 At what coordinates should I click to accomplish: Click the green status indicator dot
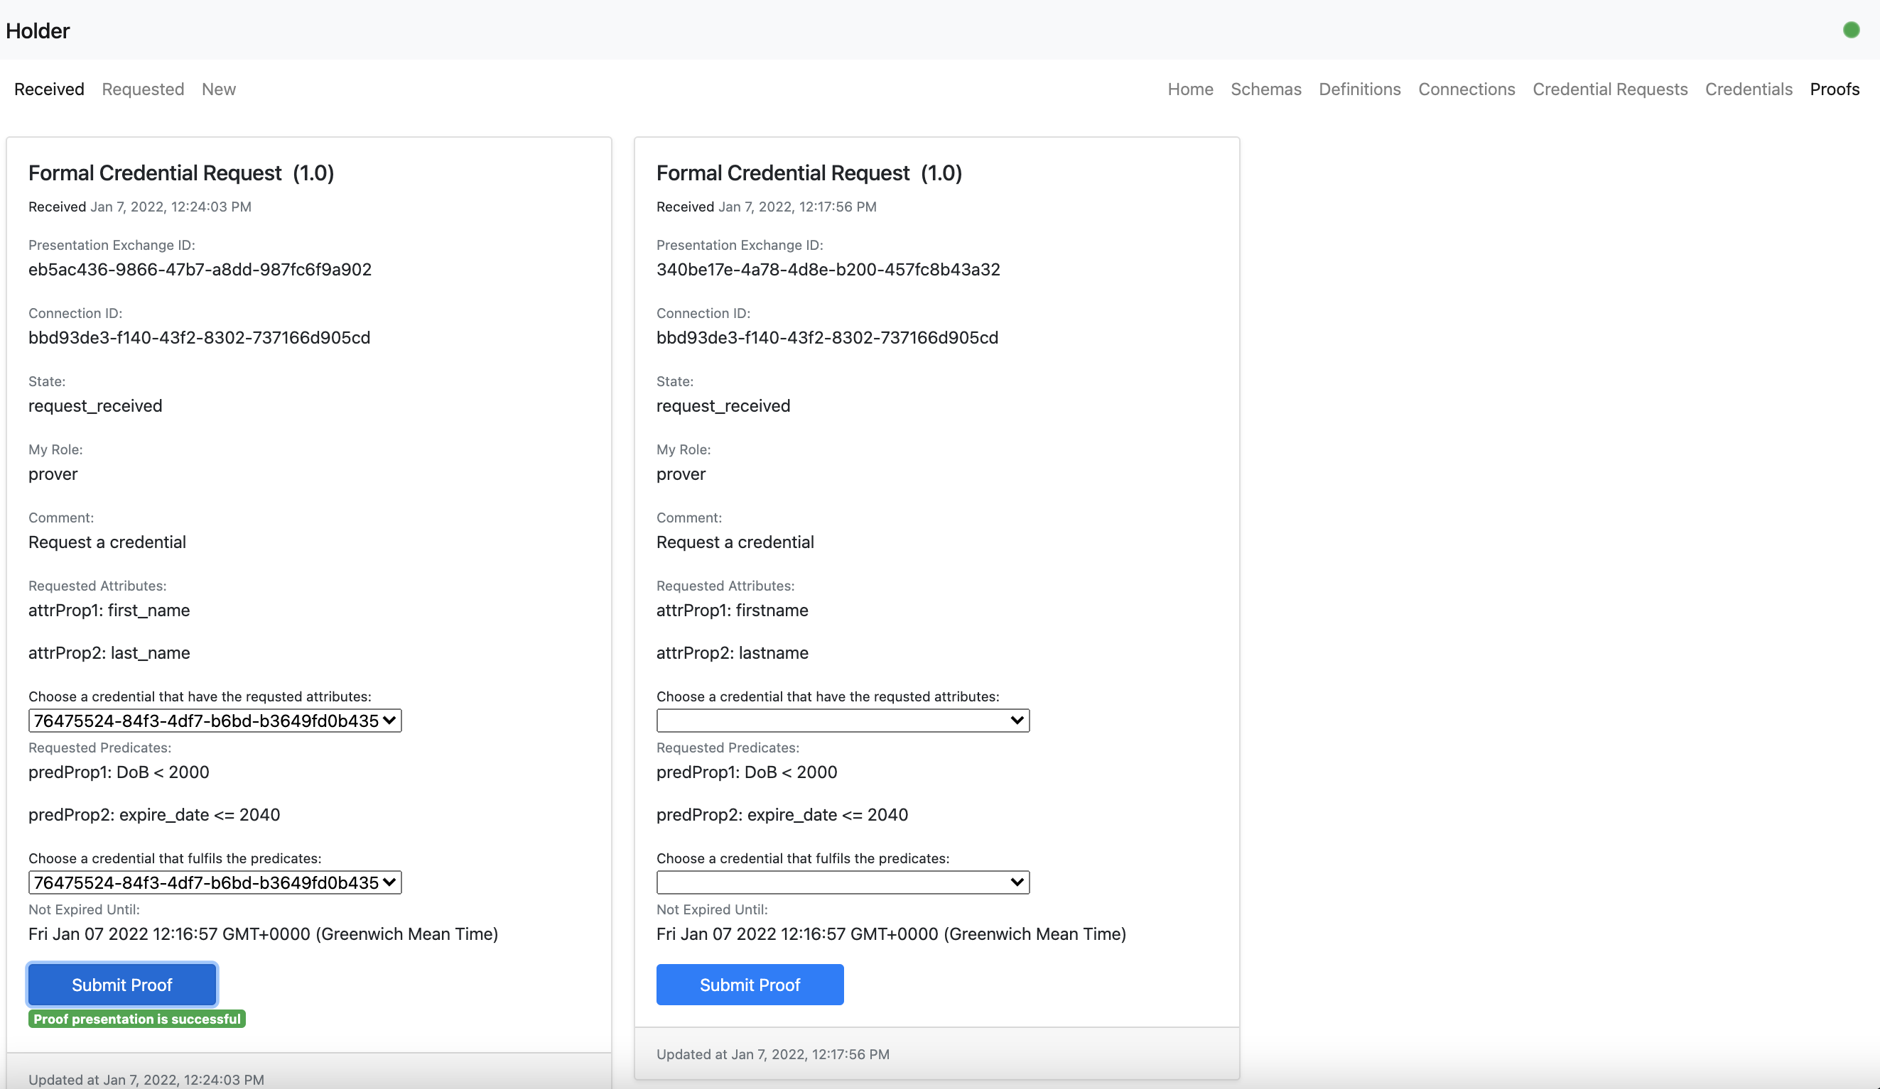pos(1851,30)
